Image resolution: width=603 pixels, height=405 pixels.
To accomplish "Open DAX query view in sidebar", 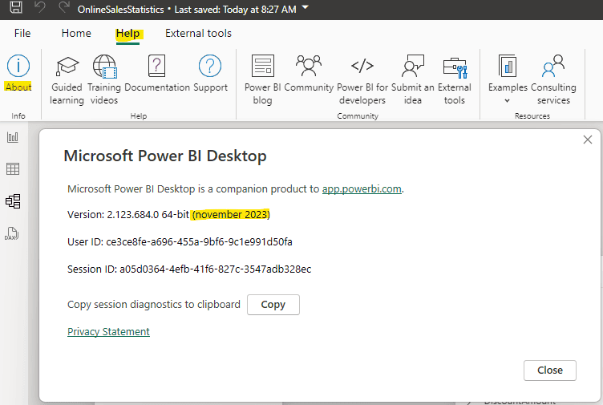I will (x=12, y=233).
